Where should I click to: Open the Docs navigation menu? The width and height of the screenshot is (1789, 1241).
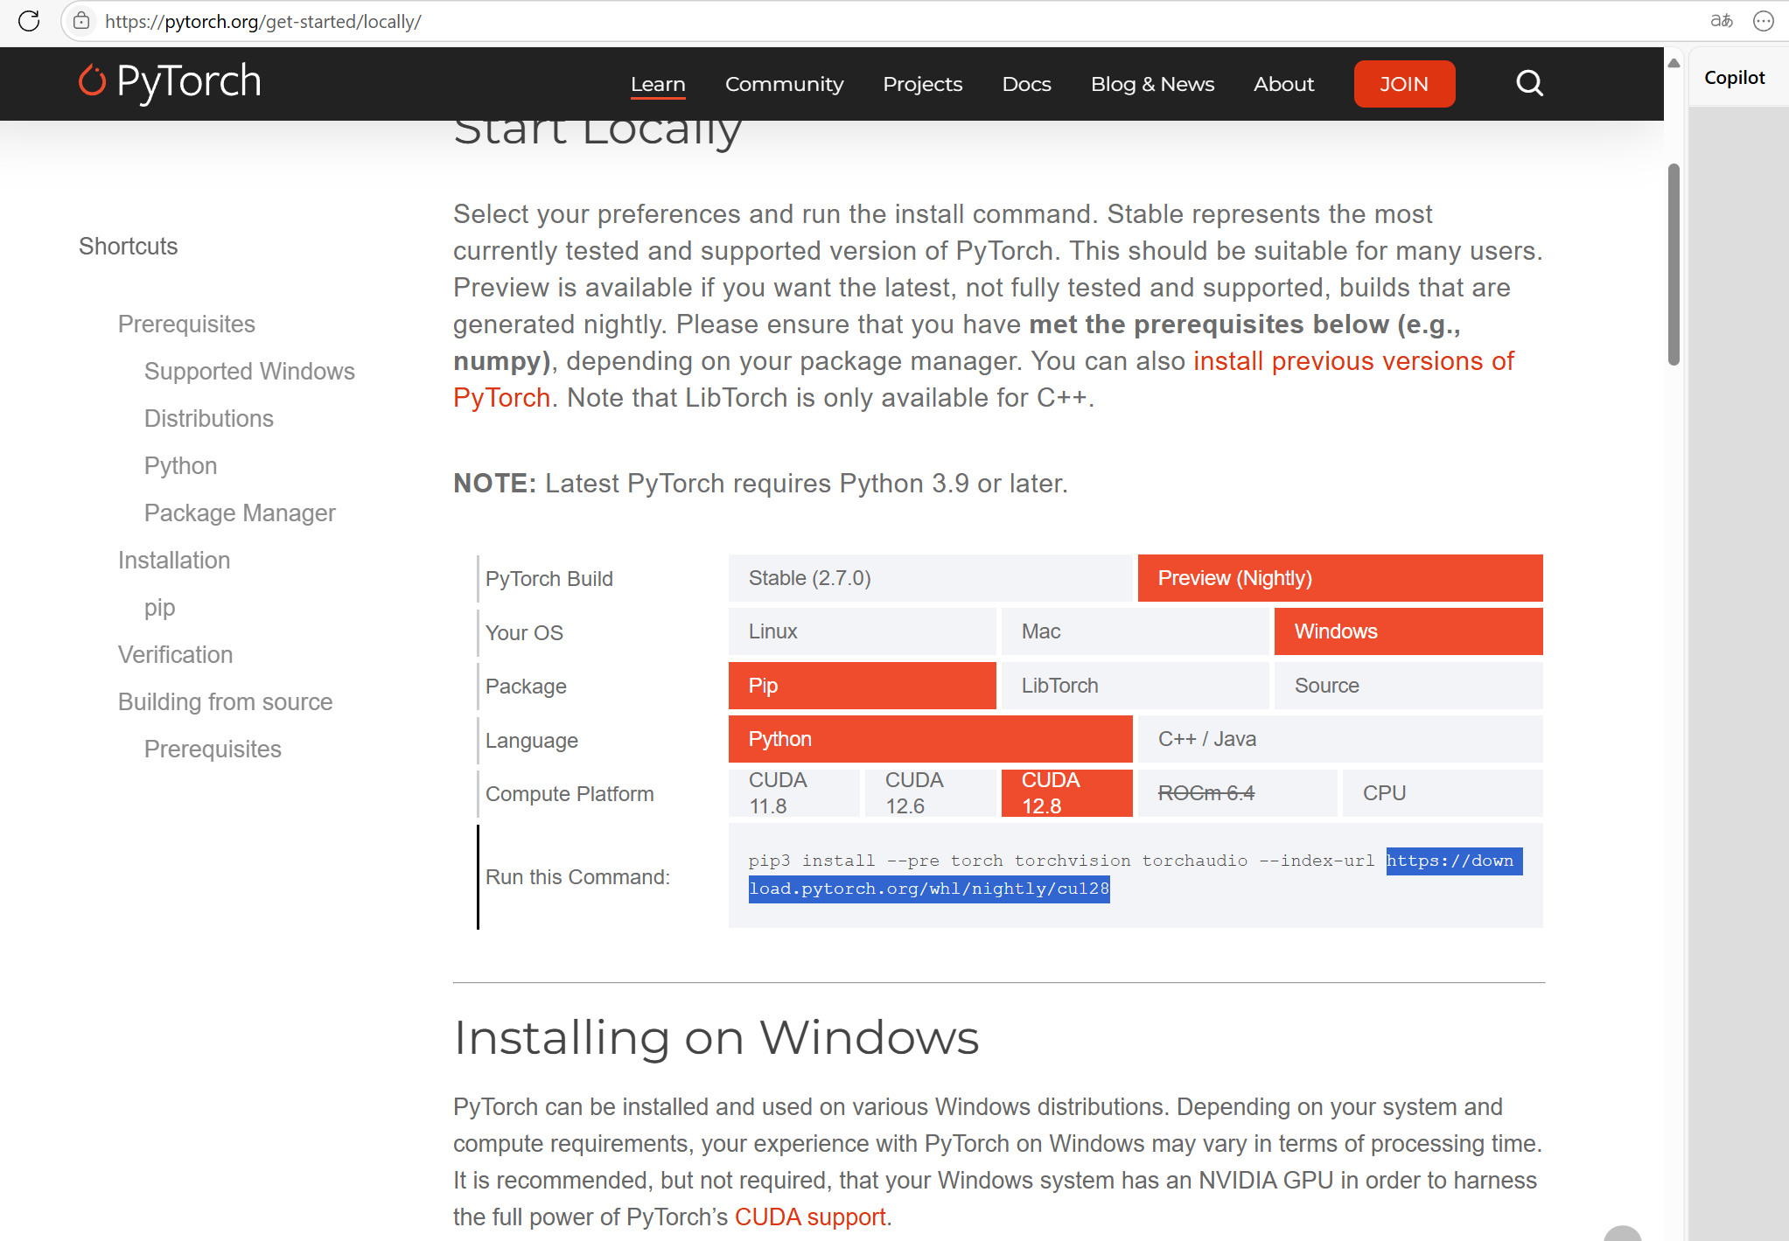click(1026, 84)
